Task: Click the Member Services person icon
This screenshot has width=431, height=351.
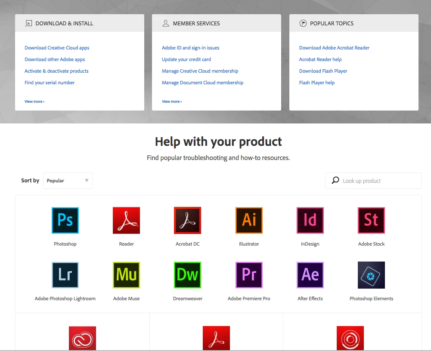Action: click(x=166, y=23)
